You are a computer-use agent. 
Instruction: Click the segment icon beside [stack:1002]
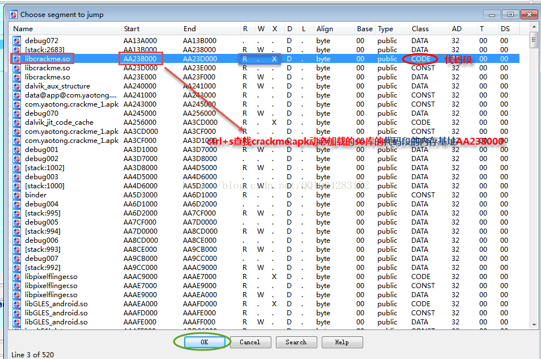pyautogui.click(x=16, y=167)
